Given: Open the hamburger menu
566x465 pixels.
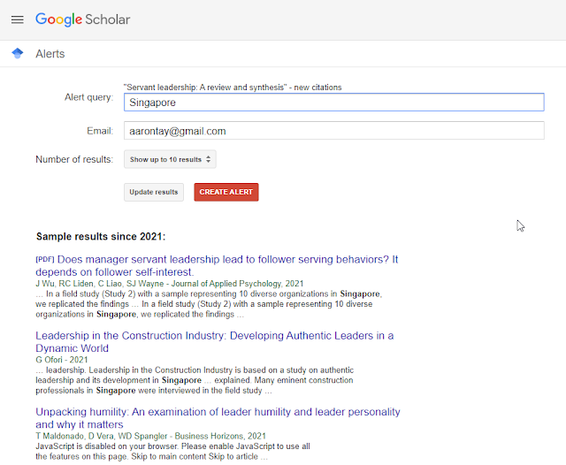Looking at the screenshot, I should [x=18, y=19].
